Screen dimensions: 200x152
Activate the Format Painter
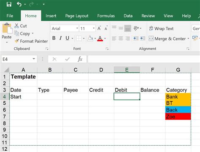coord(31,41)
